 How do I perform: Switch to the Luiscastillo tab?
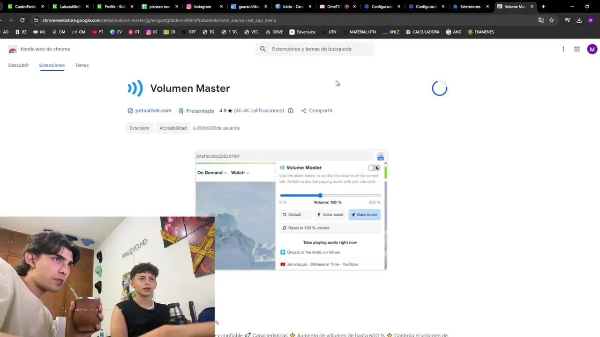[71, 7]
